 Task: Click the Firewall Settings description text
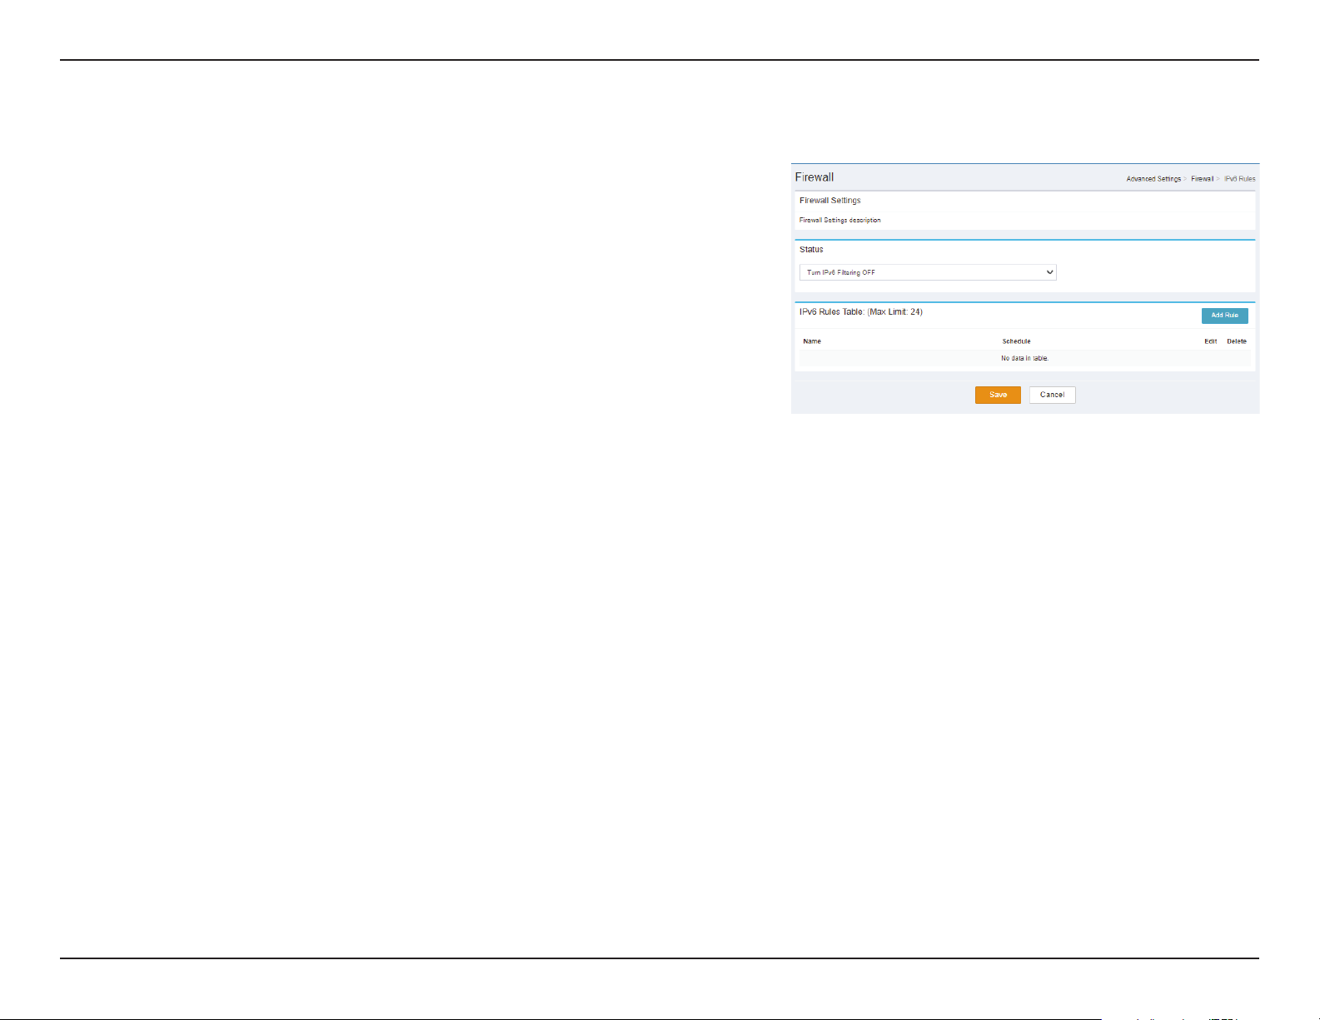pyautogui.click(x=839, y=221)
